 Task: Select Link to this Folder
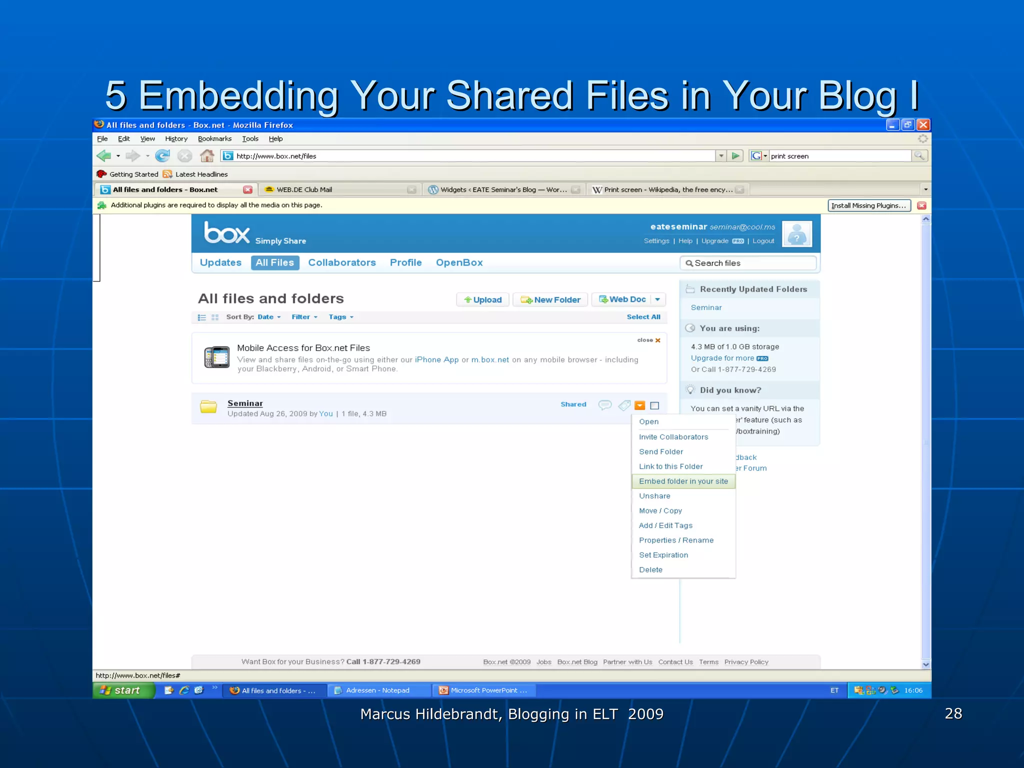tap(670, 466)
